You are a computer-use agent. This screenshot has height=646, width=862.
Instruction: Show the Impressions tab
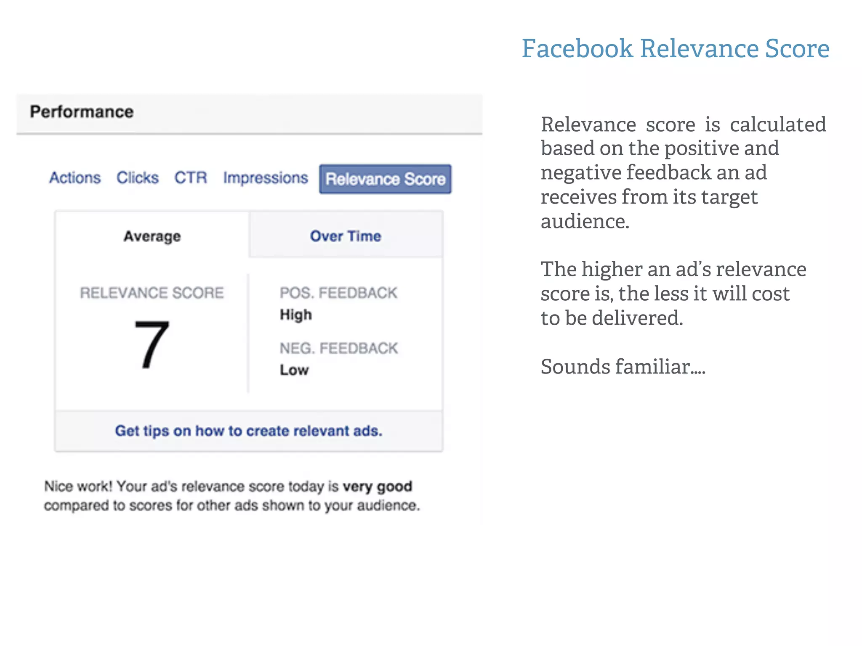[266, 178]
